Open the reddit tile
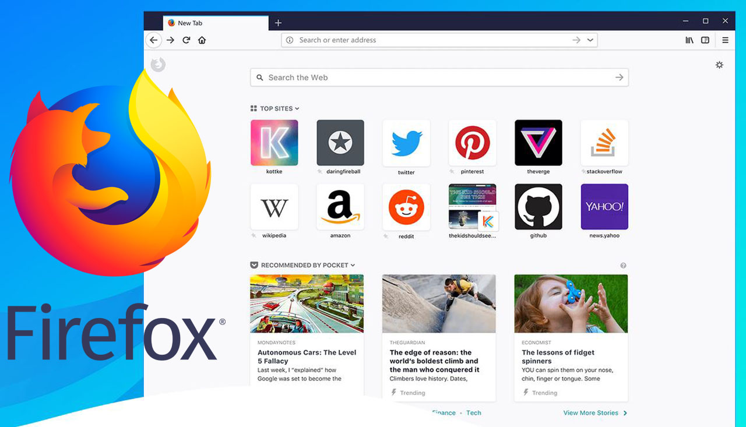Image resolution: width=746 pixels, height=427 pixels. click(406, 207)
